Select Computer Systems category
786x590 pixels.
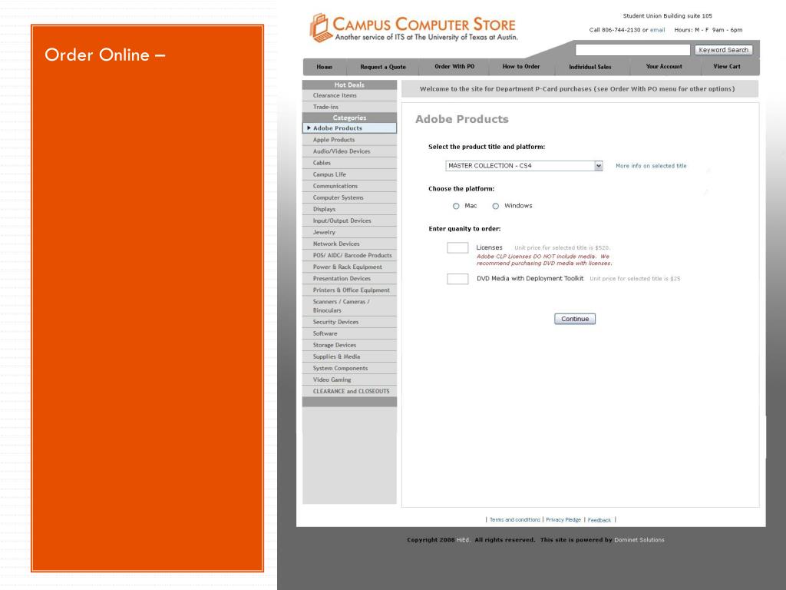point(349,197)
